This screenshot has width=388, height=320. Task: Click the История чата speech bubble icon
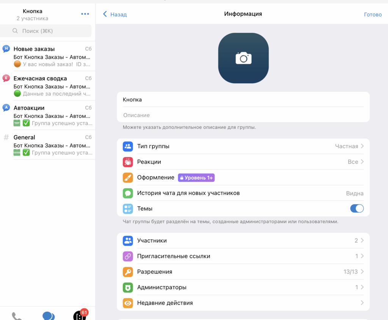click(x=128, y=193)
